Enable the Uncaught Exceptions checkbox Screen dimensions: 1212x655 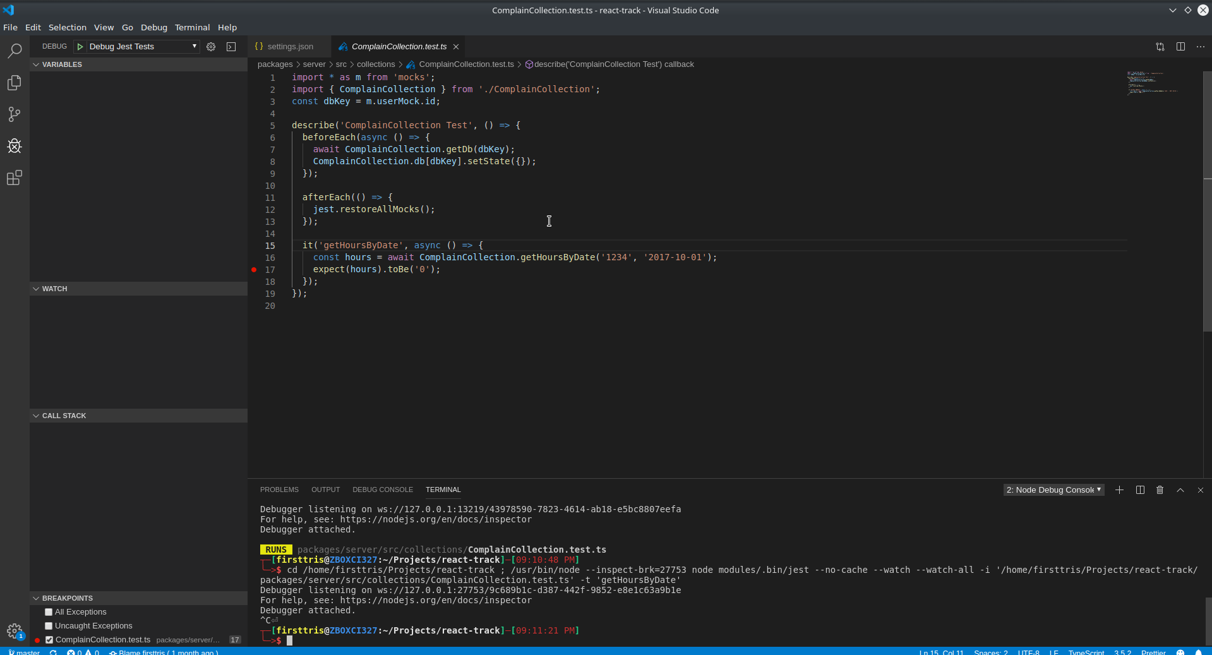click(x=47, y=625)
